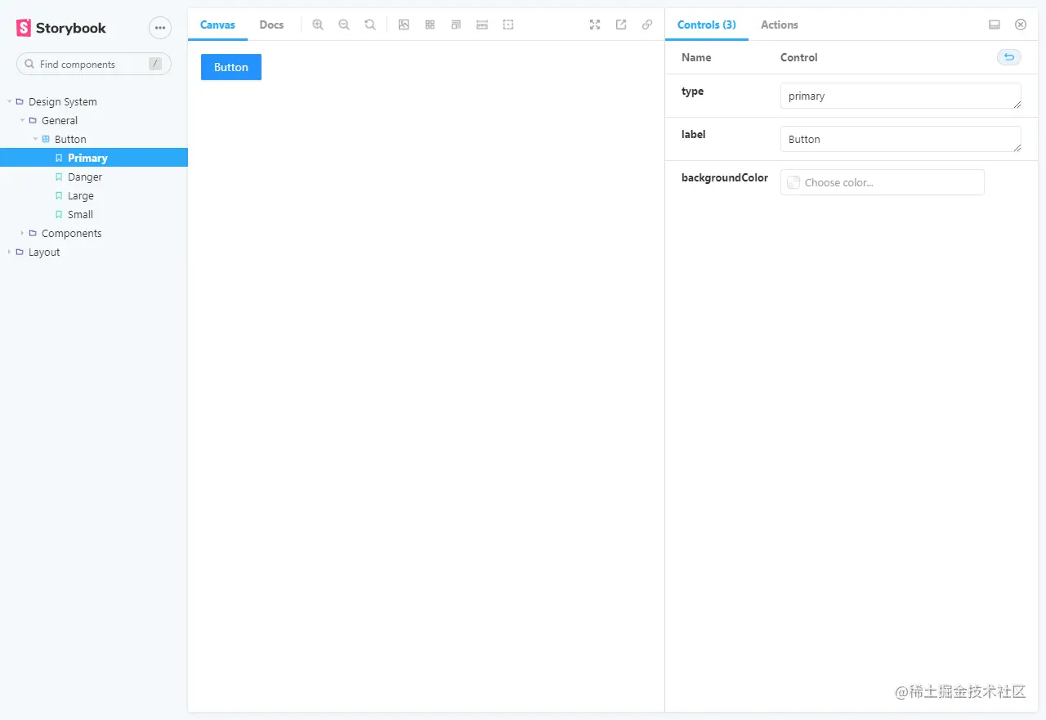Reset all controls to defaults
The width and height of the screenshot is (1046, 720).
point(1008,56)
